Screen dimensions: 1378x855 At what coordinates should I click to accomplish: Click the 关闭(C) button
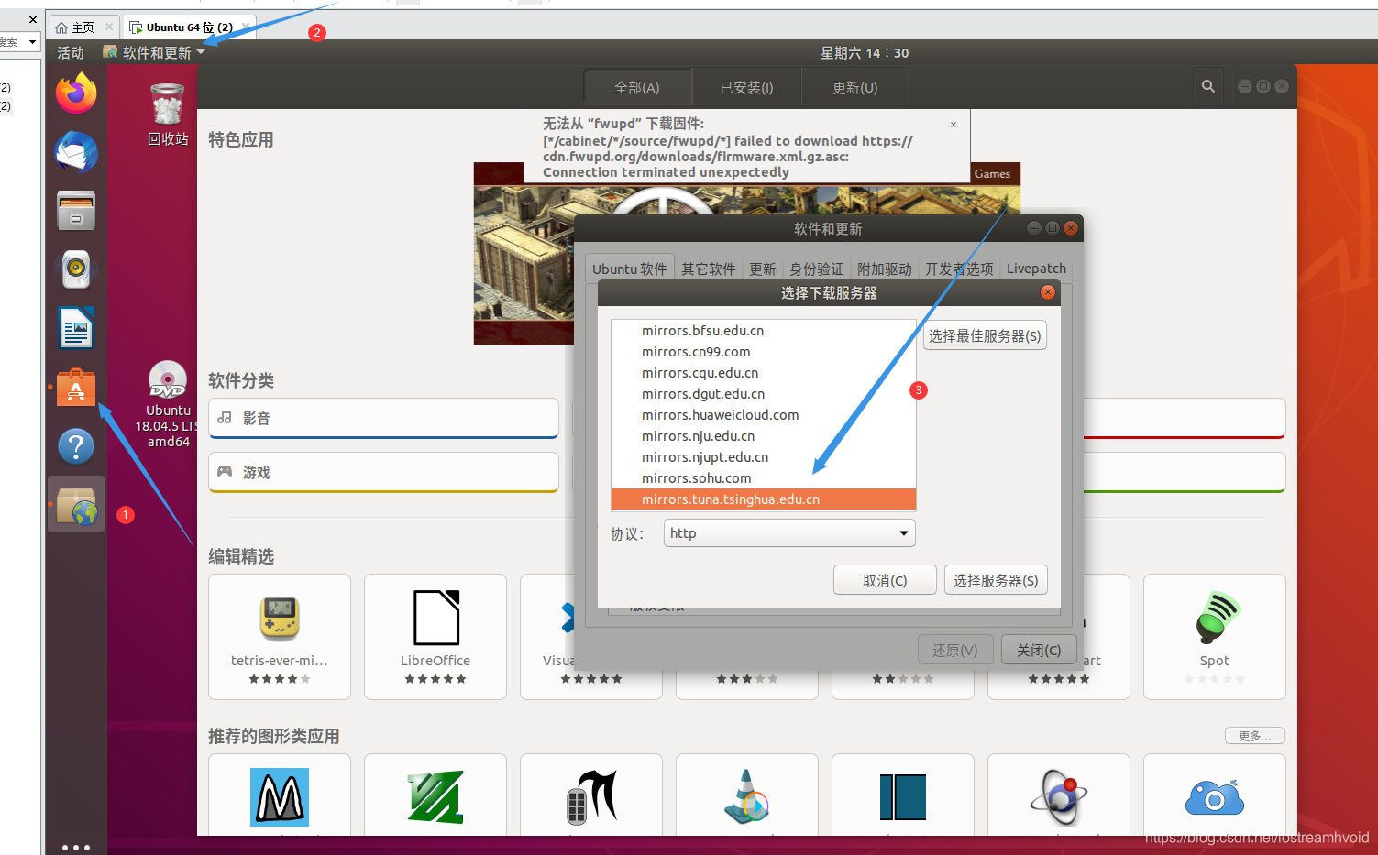point(1039,650)
